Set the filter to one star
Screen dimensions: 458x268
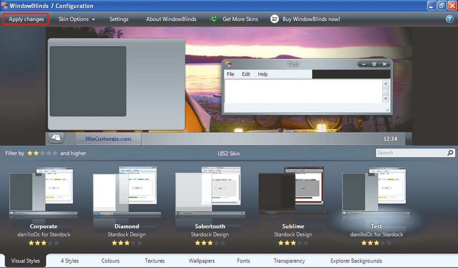[30, 153]
